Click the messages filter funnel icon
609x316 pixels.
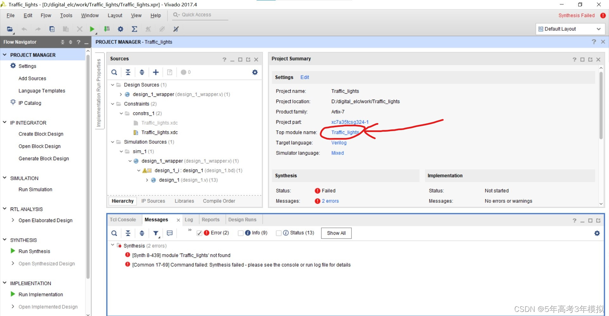156,234
